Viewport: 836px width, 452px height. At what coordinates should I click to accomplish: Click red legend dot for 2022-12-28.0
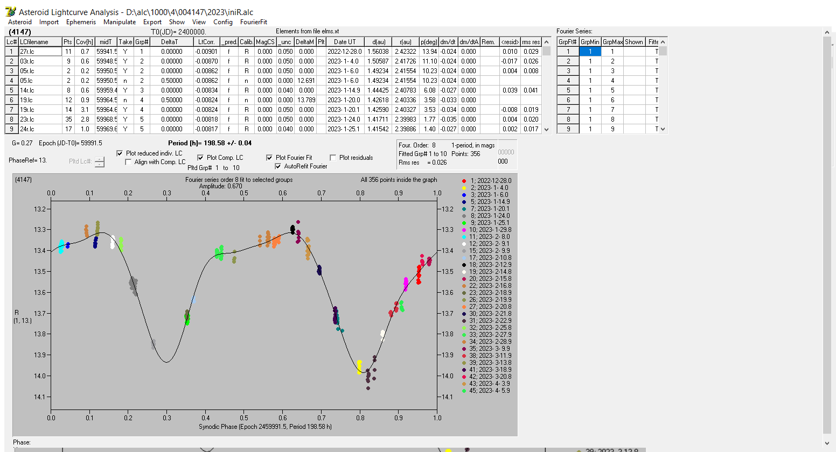click(464, 181)
